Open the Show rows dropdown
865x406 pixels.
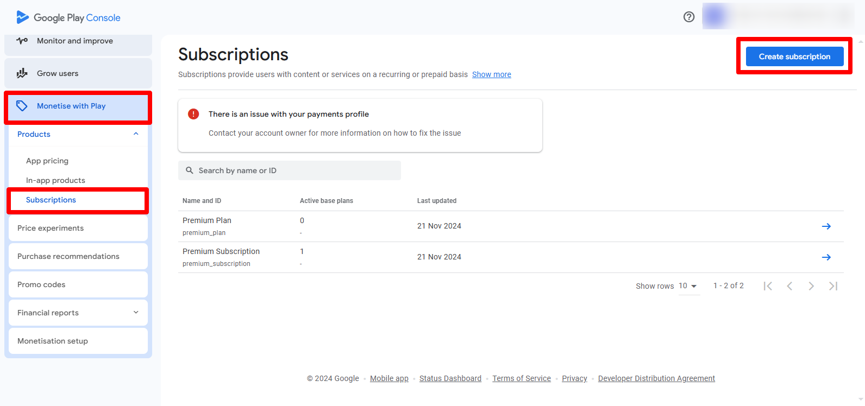tap(688, 286)
